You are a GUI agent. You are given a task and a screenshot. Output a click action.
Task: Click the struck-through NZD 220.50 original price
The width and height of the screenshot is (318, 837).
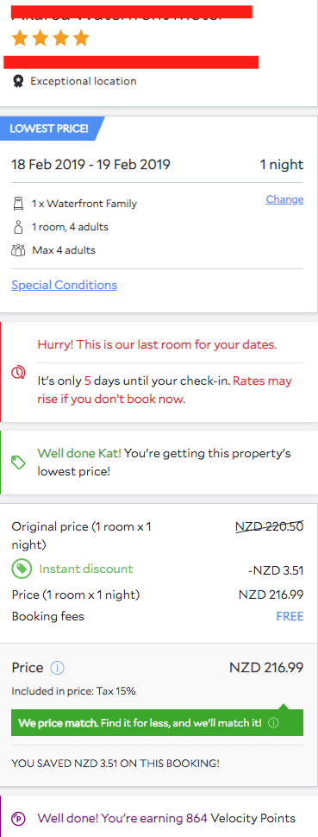(270, 527)
